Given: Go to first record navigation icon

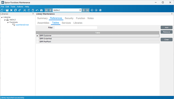Looking at the screenshot, I should pyautogui.click(x=46, y=10).
